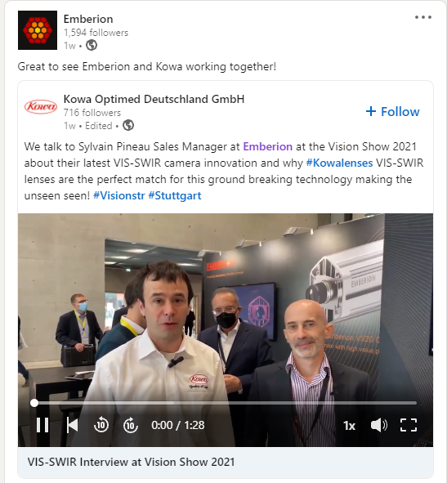447x483 pixels.
Task: Restart video with skip-to-start icon
Action: (72, 425)
